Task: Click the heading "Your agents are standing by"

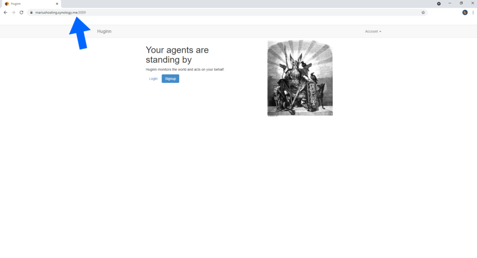Action: coord(177,55)
